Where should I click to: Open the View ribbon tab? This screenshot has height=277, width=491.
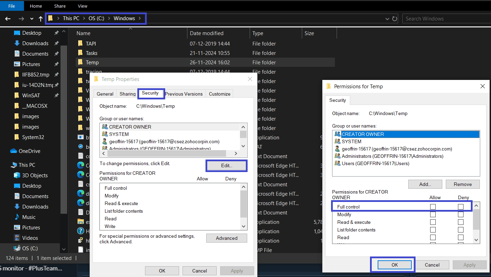point(82,6)
